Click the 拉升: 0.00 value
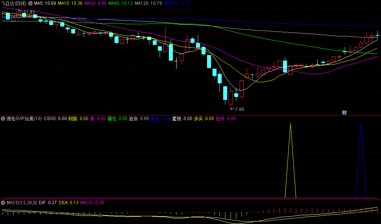 (x=226, y=119)
